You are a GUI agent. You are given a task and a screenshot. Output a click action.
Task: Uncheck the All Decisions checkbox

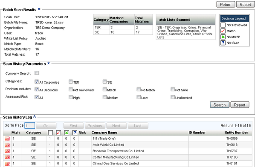click(37, 89)
